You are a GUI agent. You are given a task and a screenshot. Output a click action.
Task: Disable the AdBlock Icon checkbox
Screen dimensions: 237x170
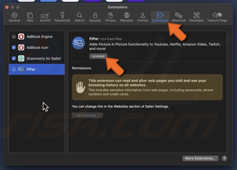pos(14,48)
